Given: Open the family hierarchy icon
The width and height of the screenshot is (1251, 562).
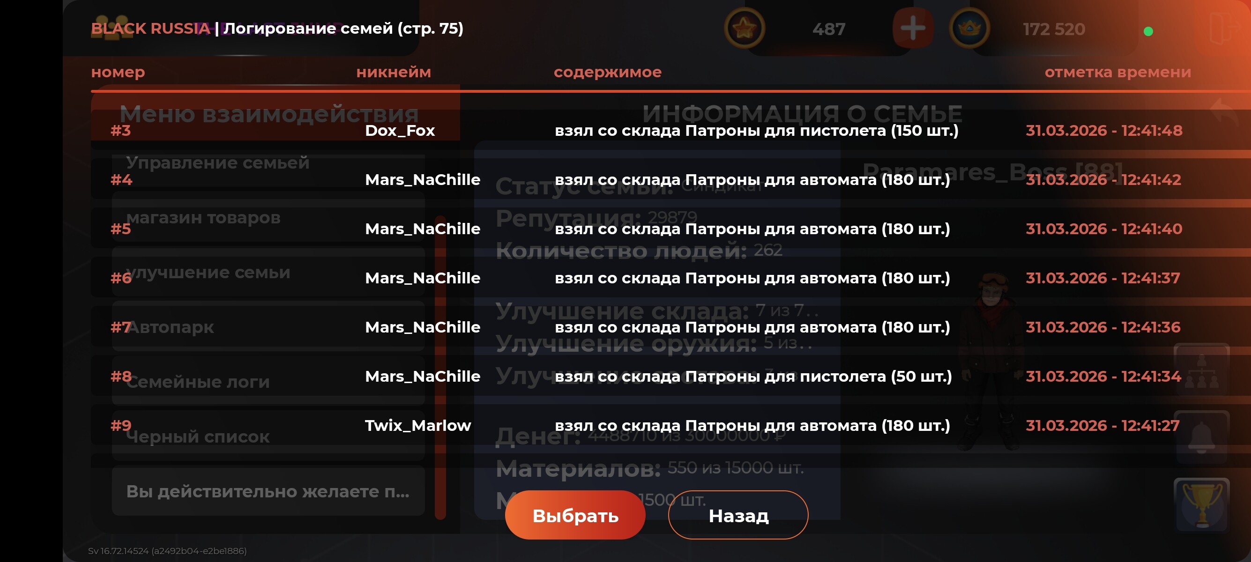Looking at the screenshot, I should coord(1201,370).
